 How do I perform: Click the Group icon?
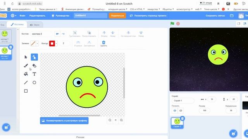[75, 34]
